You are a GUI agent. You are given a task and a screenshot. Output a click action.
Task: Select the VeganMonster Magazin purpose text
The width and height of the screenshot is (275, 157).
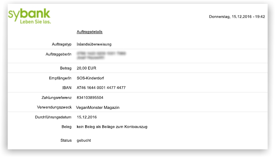pyautogui.click(x=98, y=107)
